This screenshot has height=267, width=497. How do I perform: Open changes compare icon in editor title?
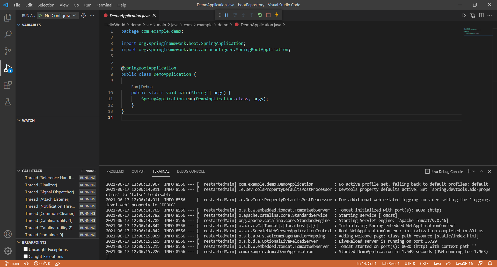(x=473, y=16)
